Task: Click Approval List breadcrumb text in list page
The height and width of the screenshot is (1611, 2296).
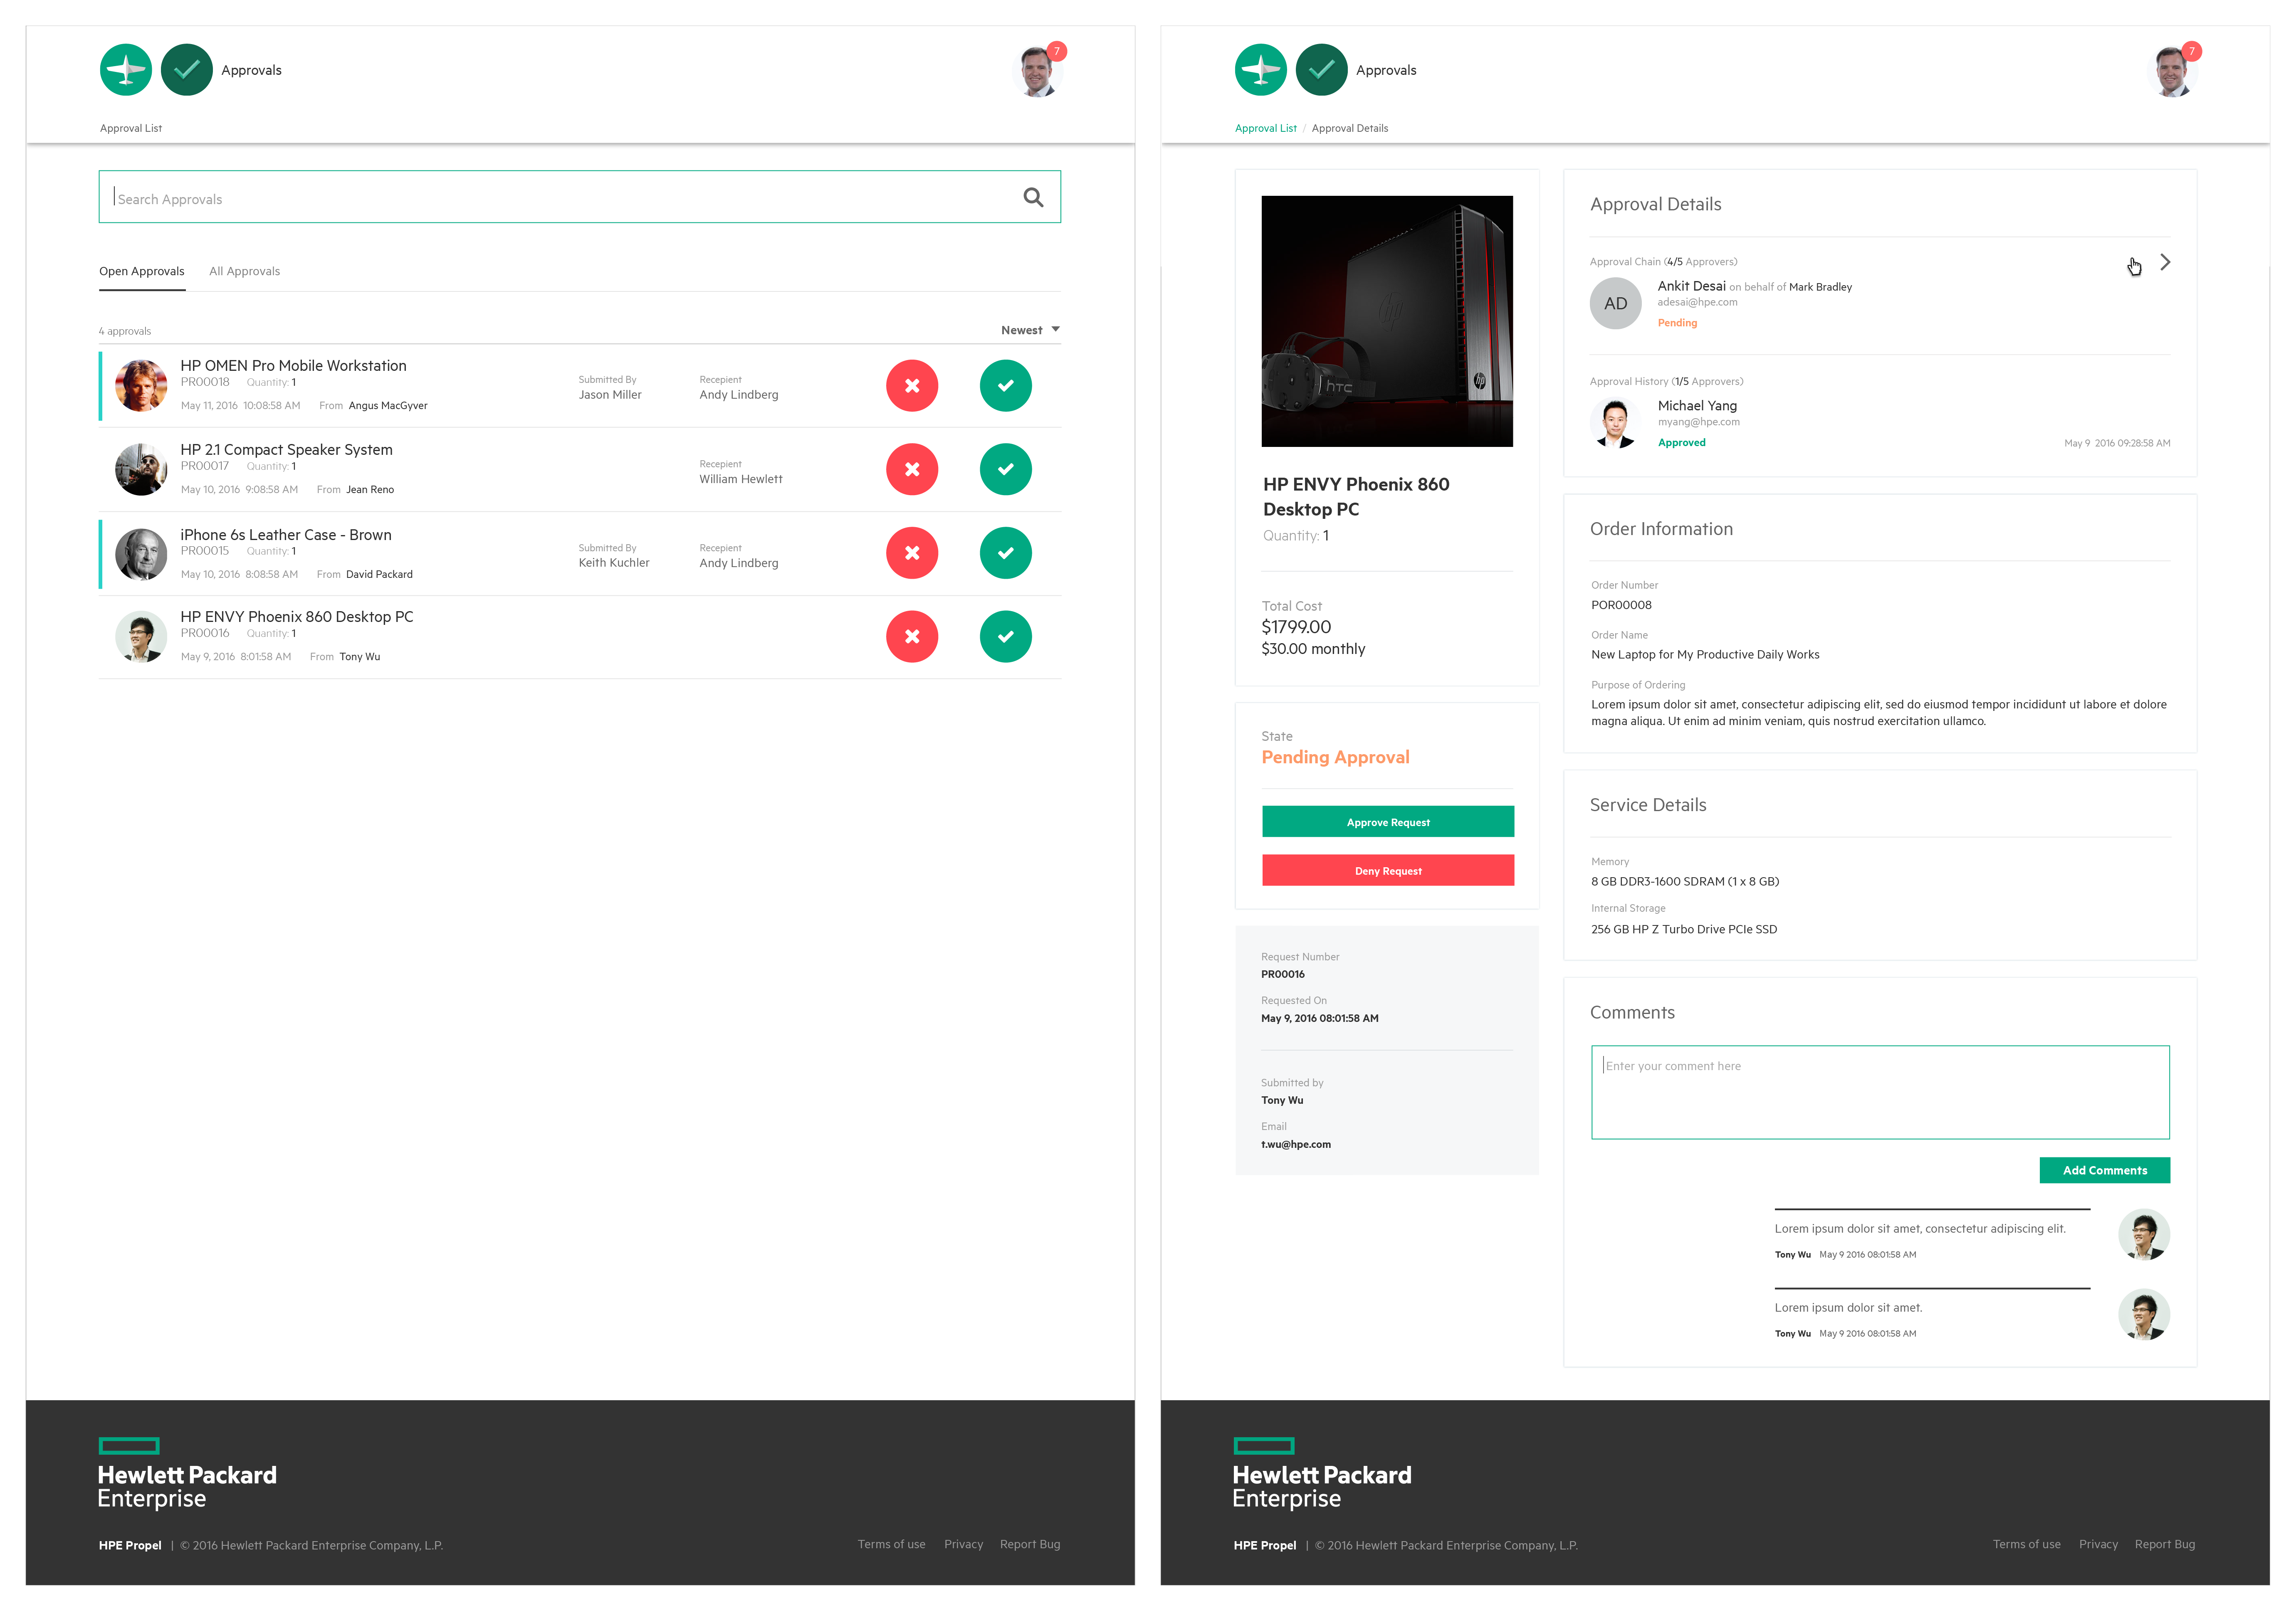Action: pos(131,128)
